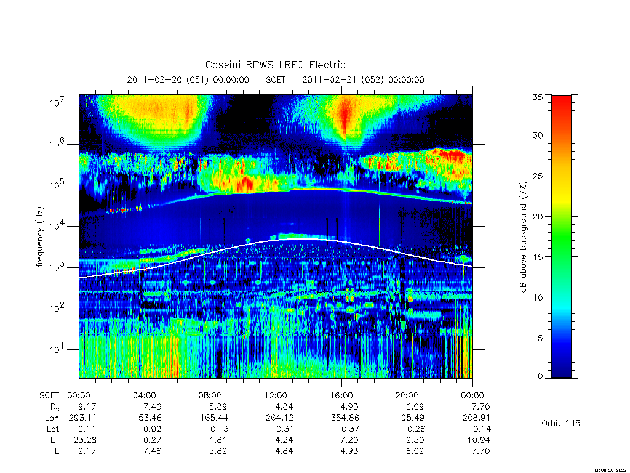This screenshot has width=630, height=473.
Task: Click the "20" color bar tick label
Action: click(538, 216)
